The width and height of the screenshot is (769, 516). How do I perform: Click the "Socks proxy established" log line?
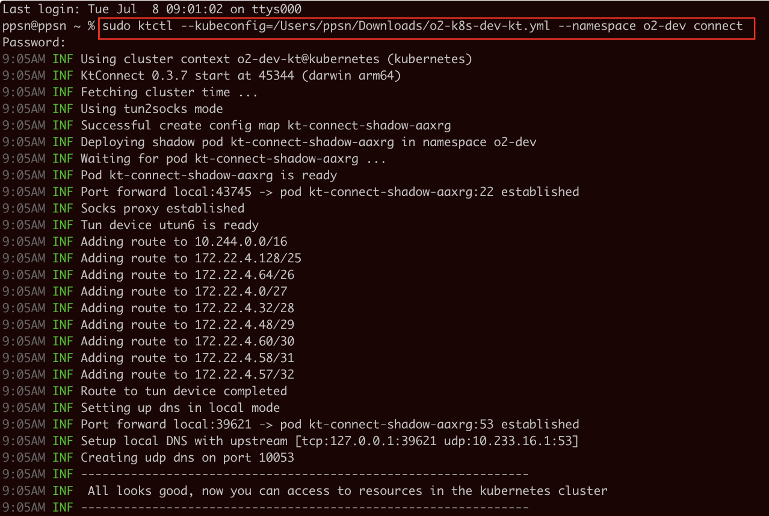tap(162, 209)
